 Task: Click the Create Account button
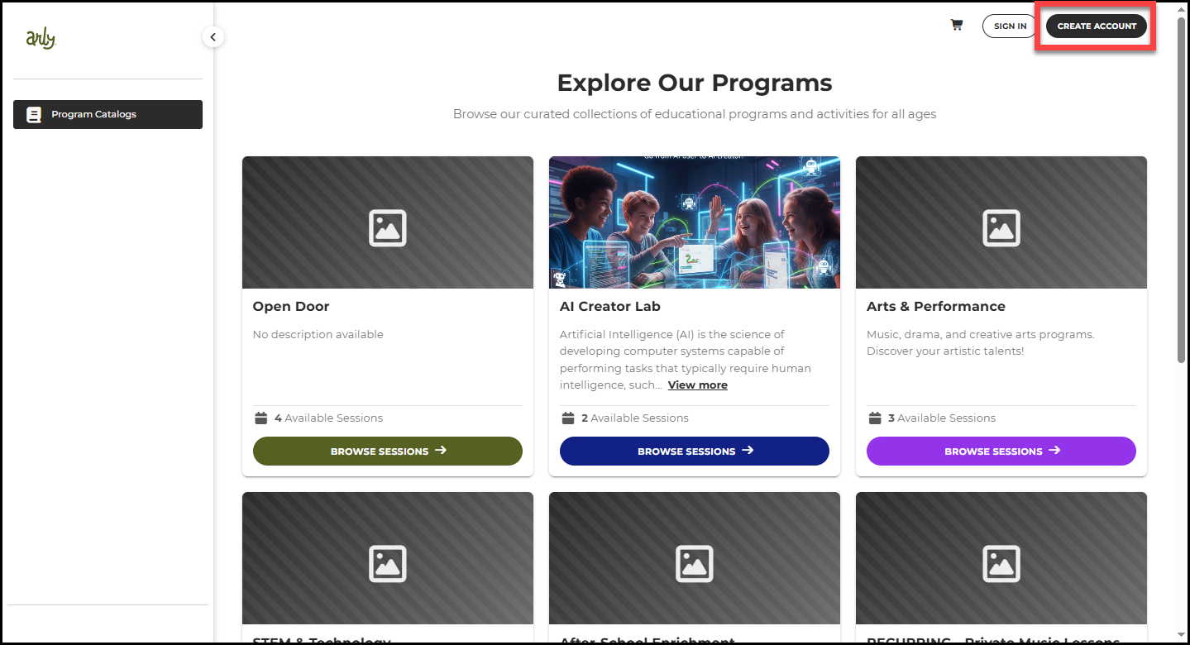[x=1097, y=26]
